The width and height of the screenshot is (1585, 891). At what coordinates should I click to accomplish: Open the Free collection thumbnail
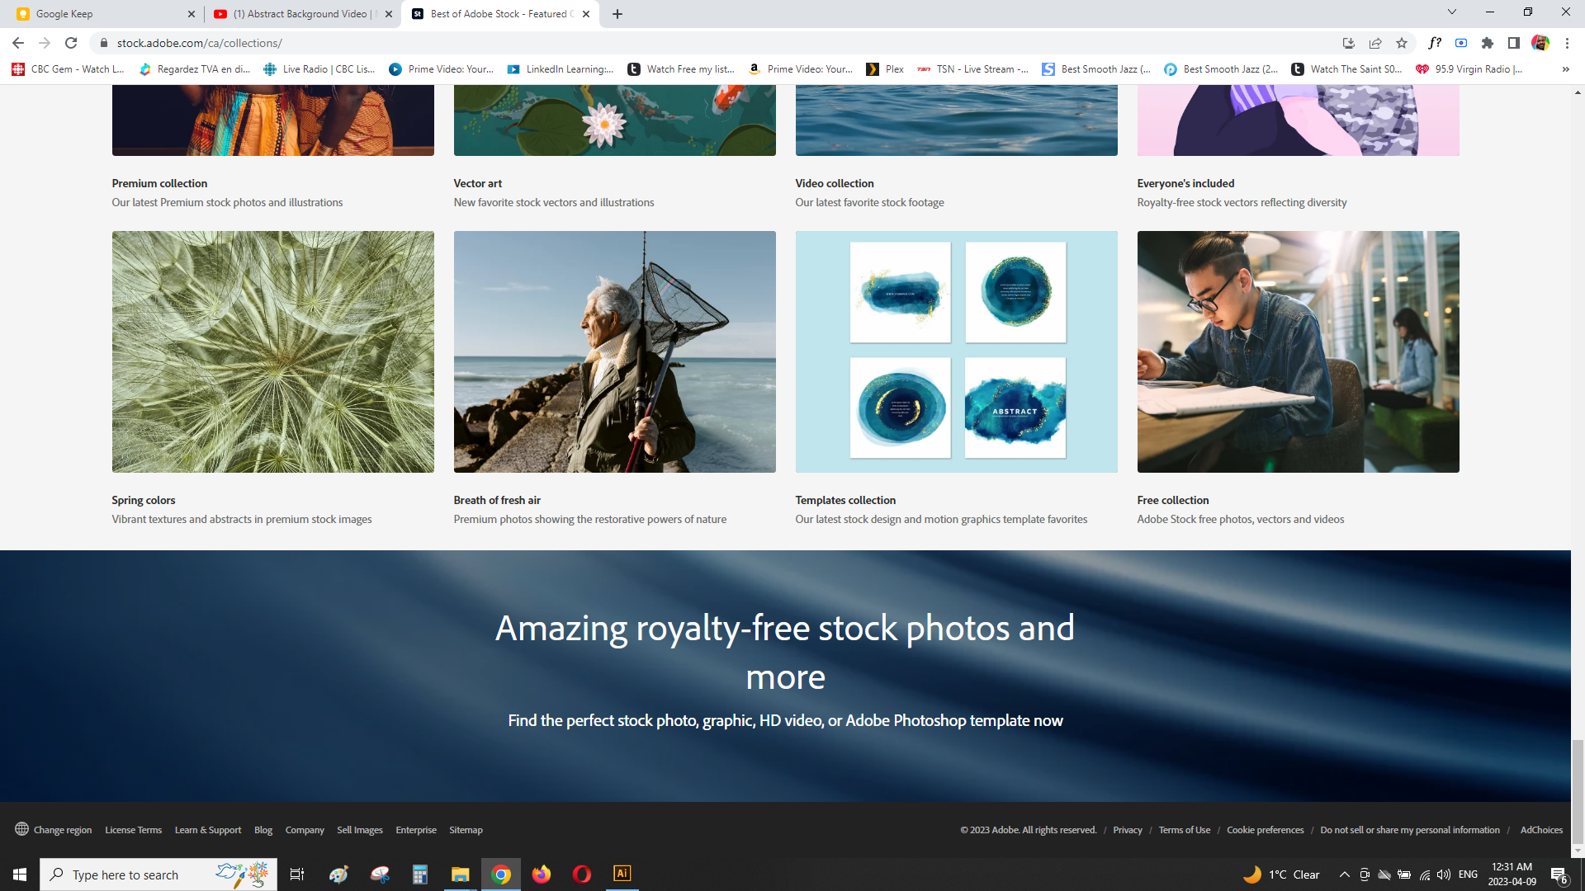1298,351
